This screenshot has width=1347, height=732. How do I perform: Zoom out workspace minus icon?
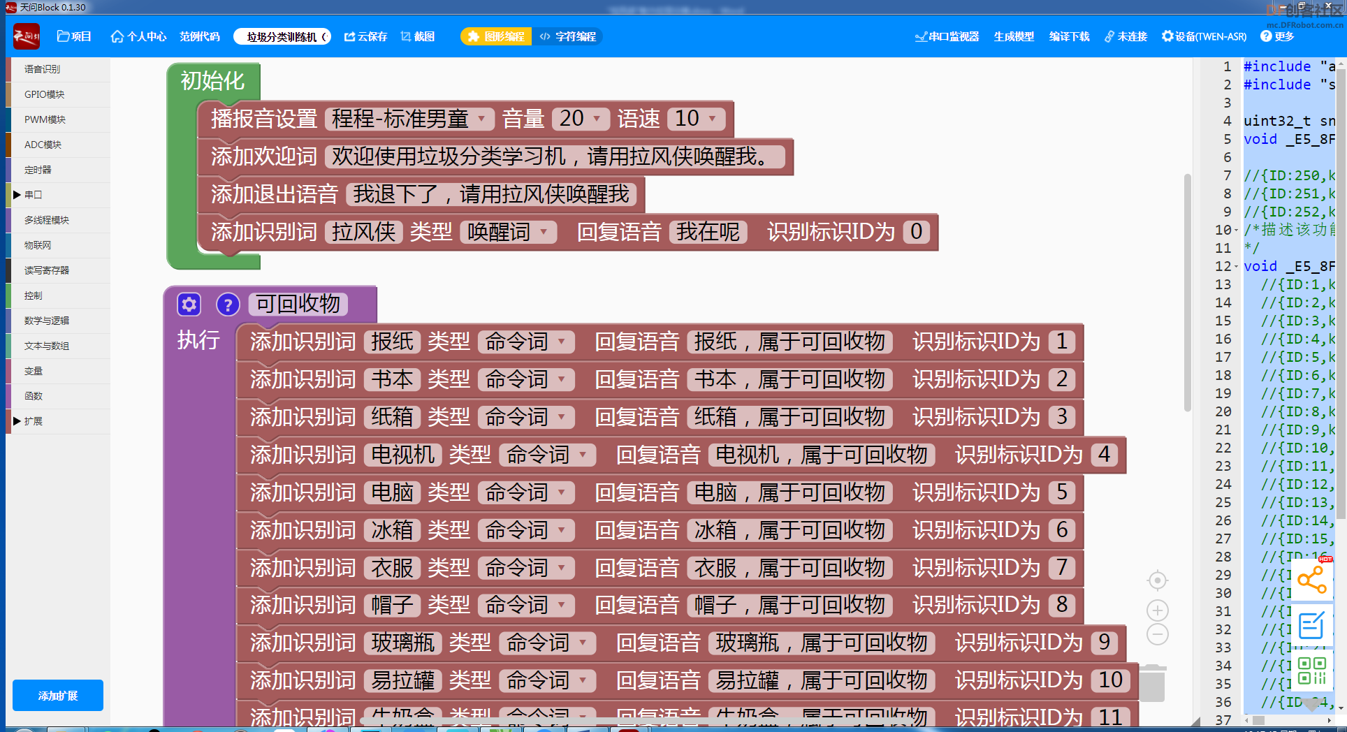[x=1158, y=634]
